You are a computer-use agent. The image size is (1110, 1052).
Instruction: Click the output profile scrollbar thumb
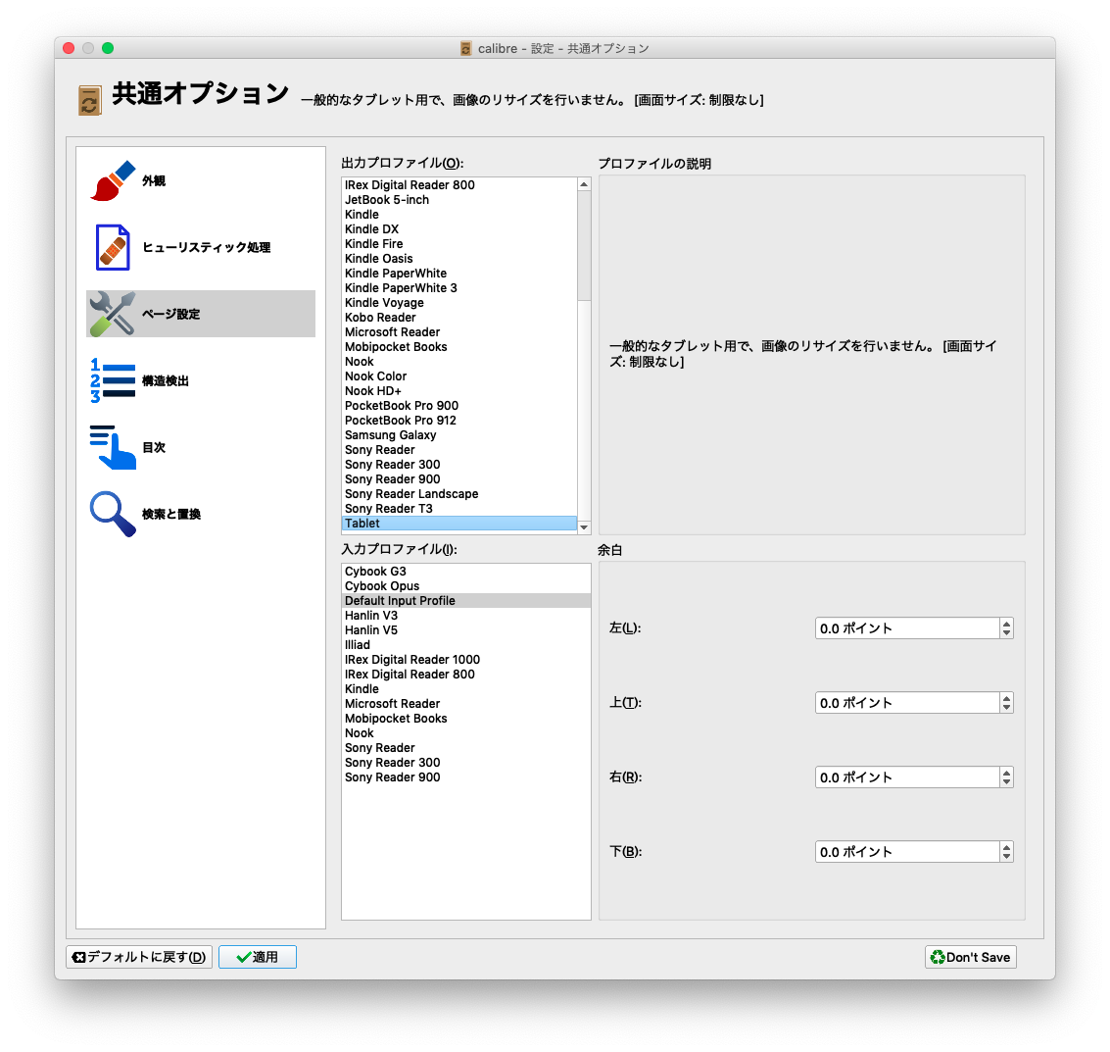[584, 245]
